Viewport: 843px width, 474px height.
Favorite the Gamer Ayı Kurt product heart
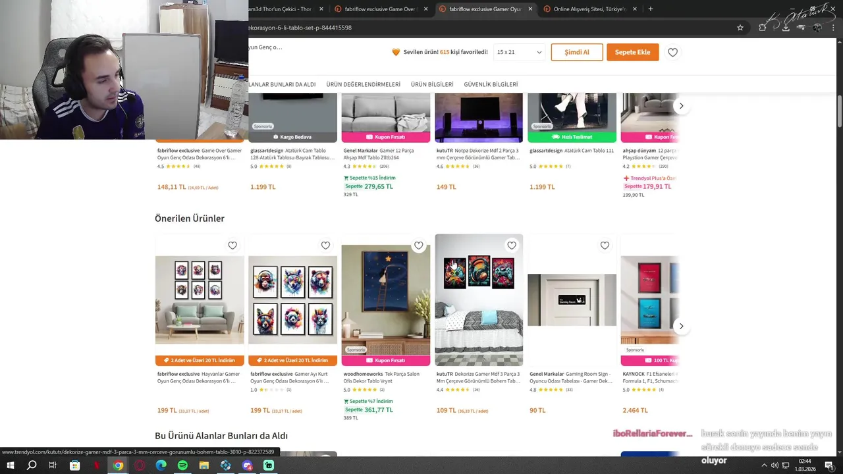(325, 246)
